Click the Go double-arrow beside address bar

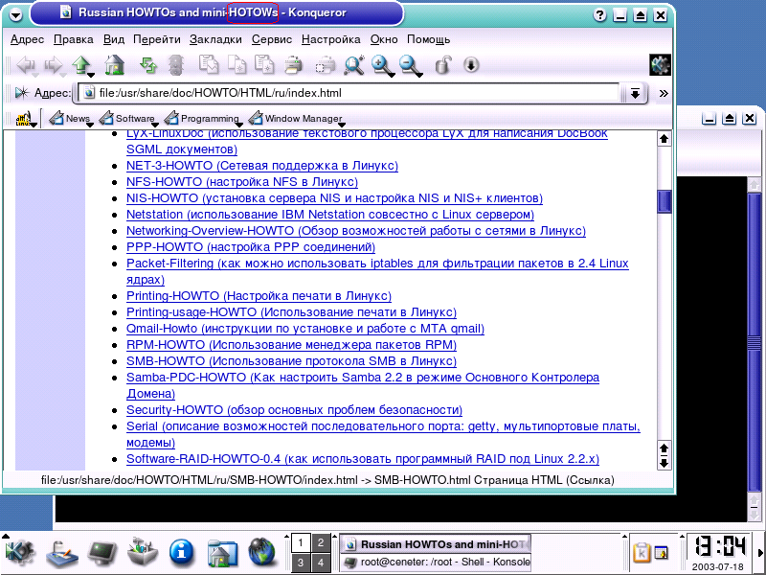pyautogui.click(x=663, y=93)
